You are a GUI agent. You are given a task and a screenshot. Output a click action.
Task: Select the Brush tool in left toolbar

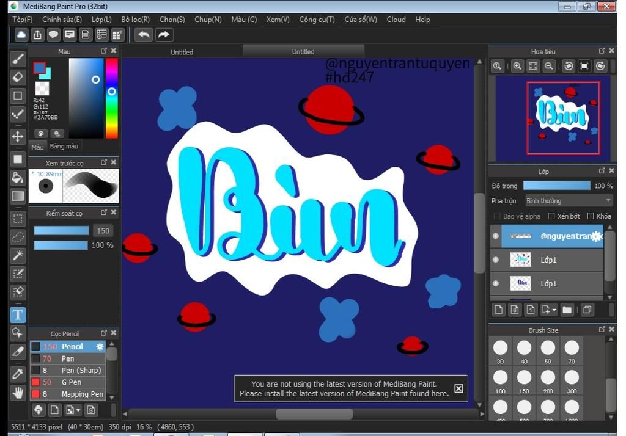(18, 59)
